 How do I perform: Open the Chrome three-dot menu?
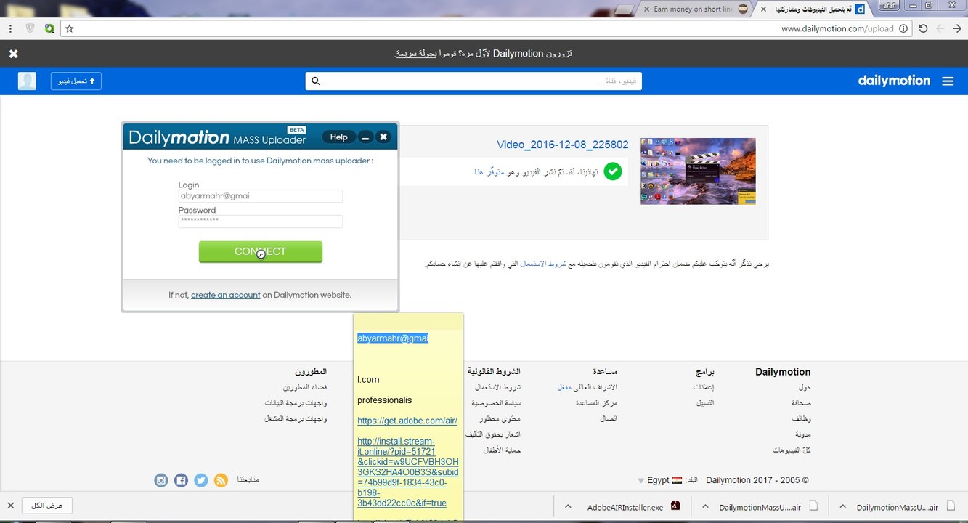(x=10, y=28)
